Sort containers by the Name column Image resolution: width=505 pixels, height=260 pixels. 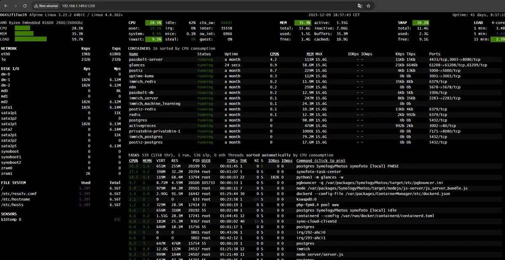pos(133,54)
